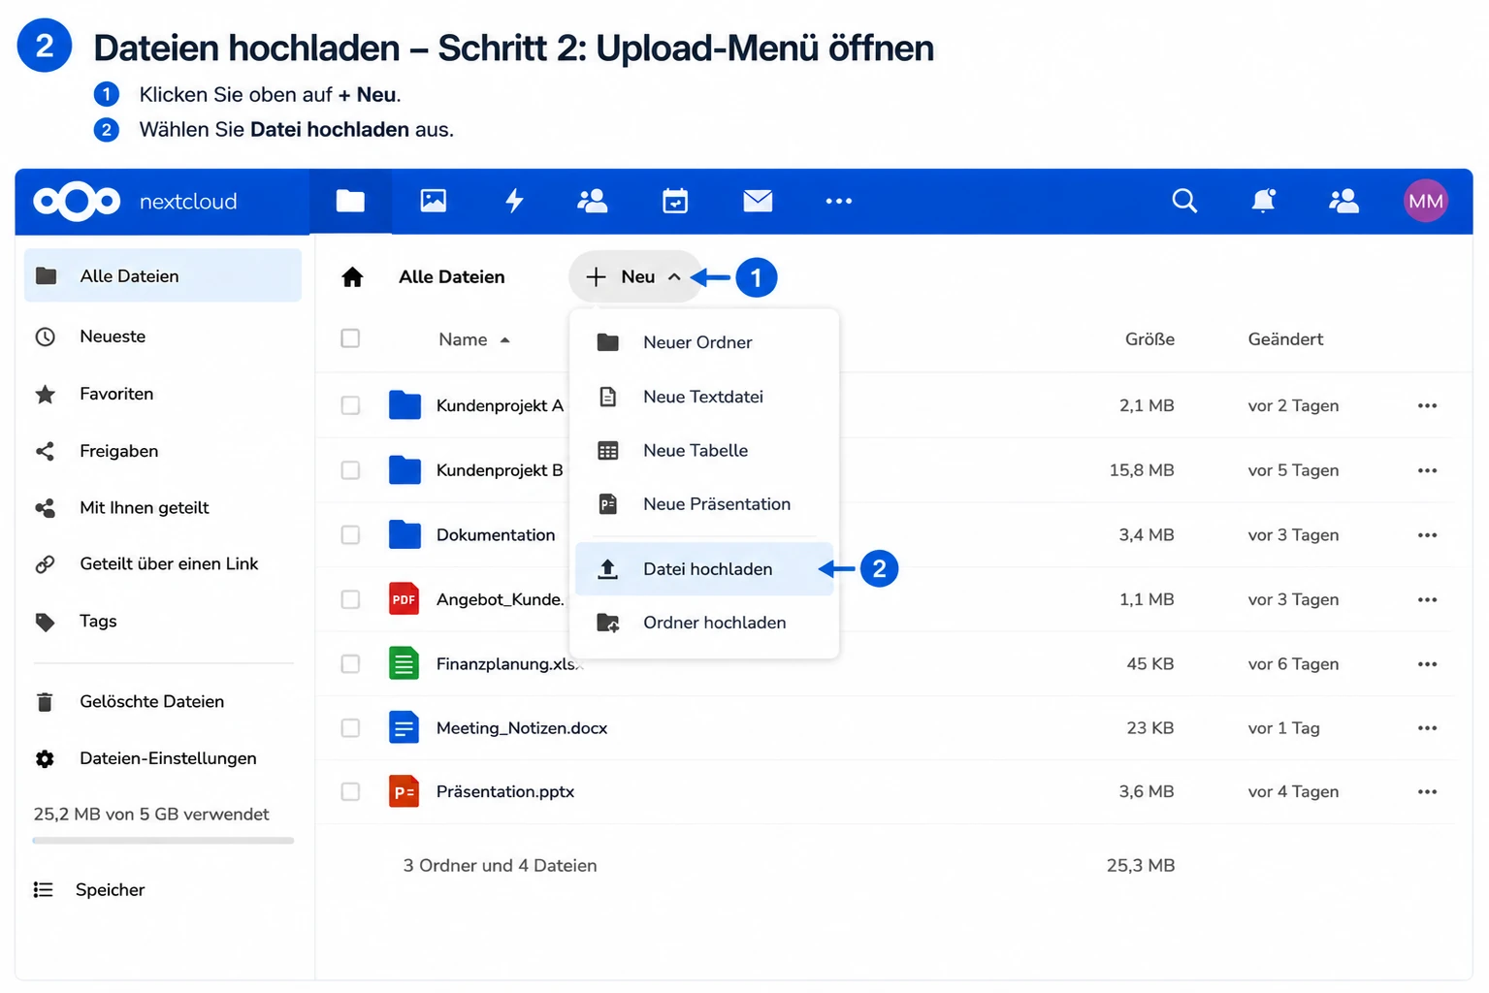Open Neueste in the sidebar

163,336
